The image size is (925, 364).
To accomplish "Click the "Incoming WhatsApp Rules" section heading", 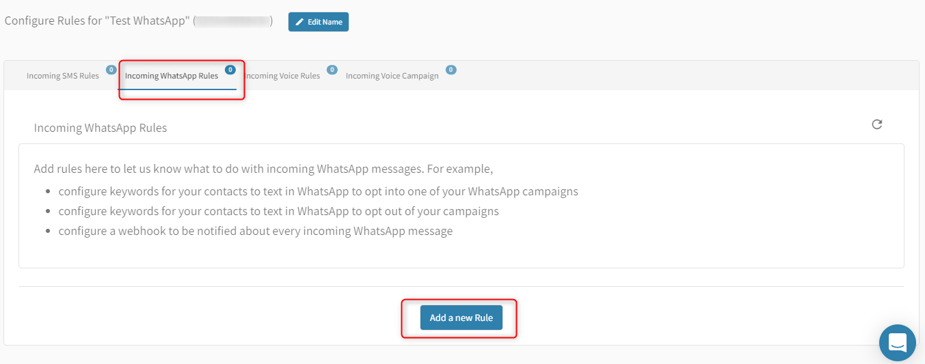I will [x=100, y=128].
